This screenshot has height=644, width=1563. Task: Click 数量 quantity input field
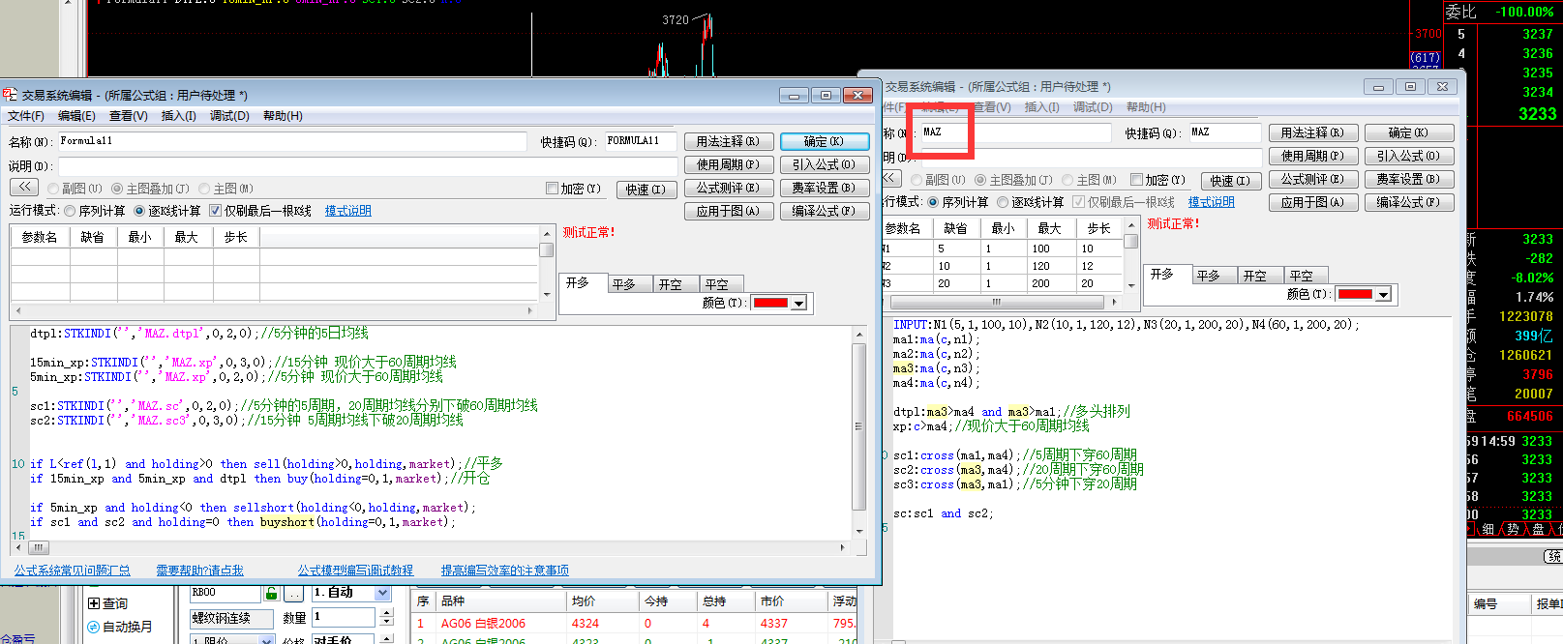[344, 617]
